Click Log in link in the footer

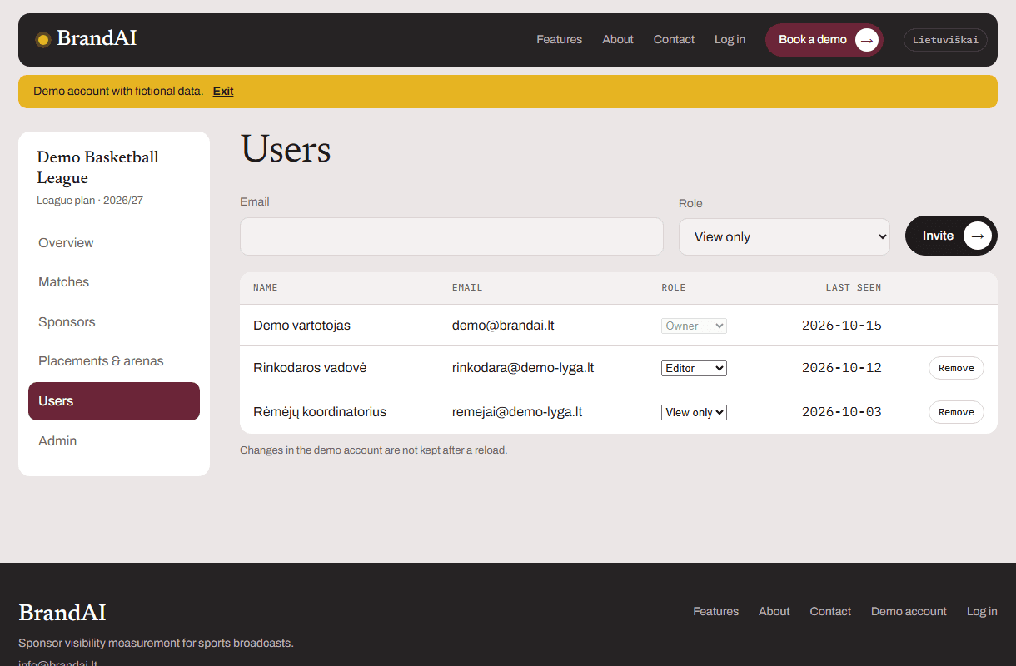[982, 612]
